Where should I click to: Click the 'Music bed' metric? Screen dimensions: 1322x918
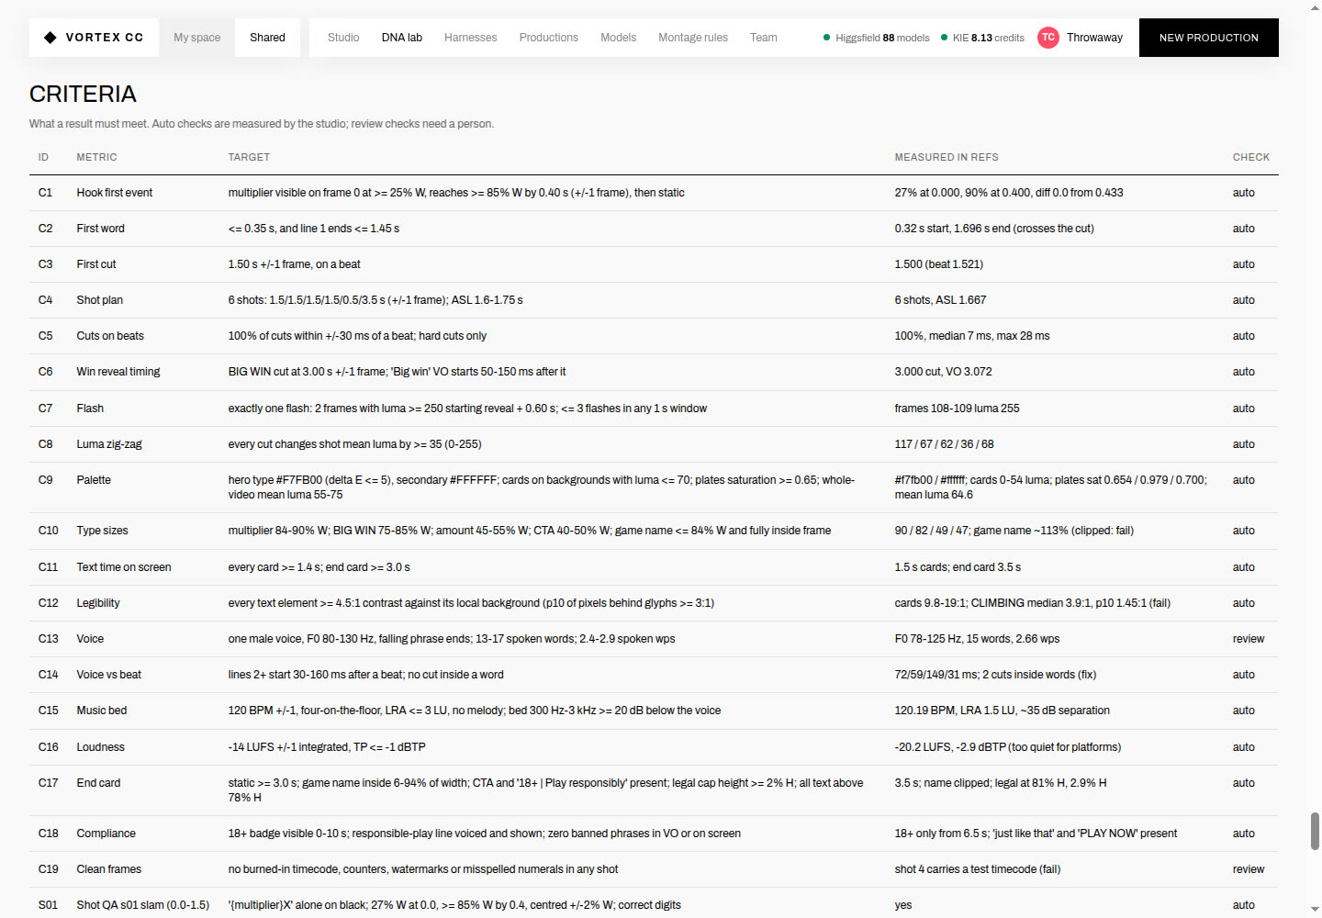click(x=102, y=711)
